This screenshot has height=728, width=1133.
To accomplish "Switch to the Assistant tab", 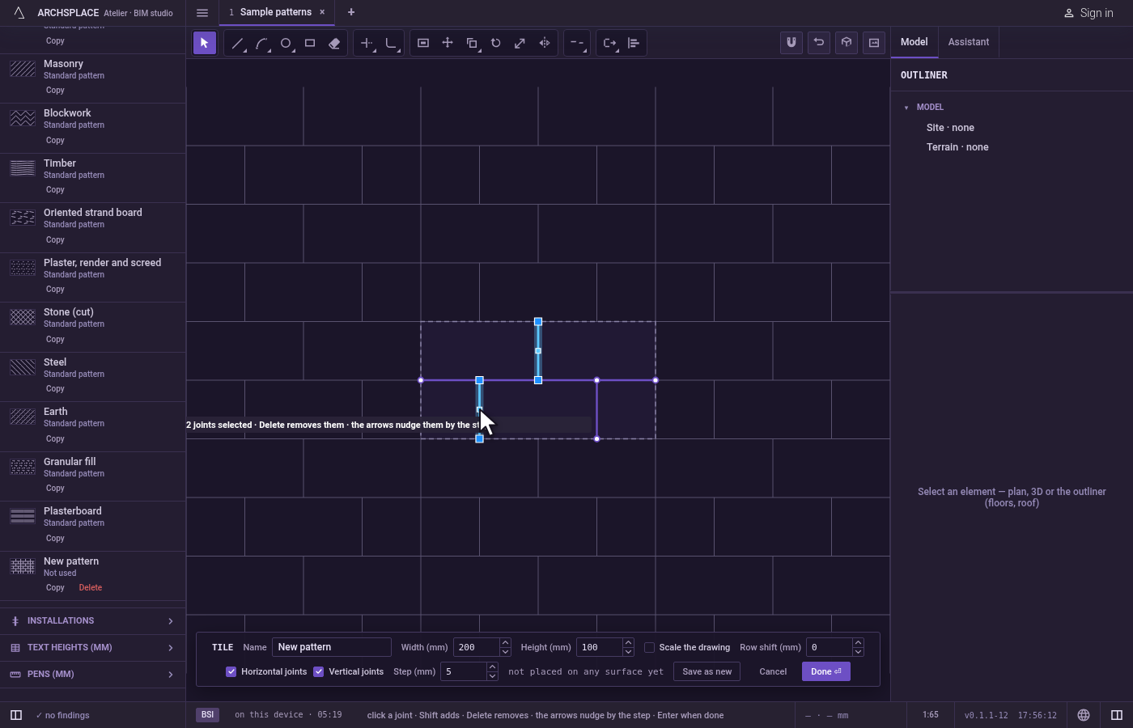I will 969,42.
